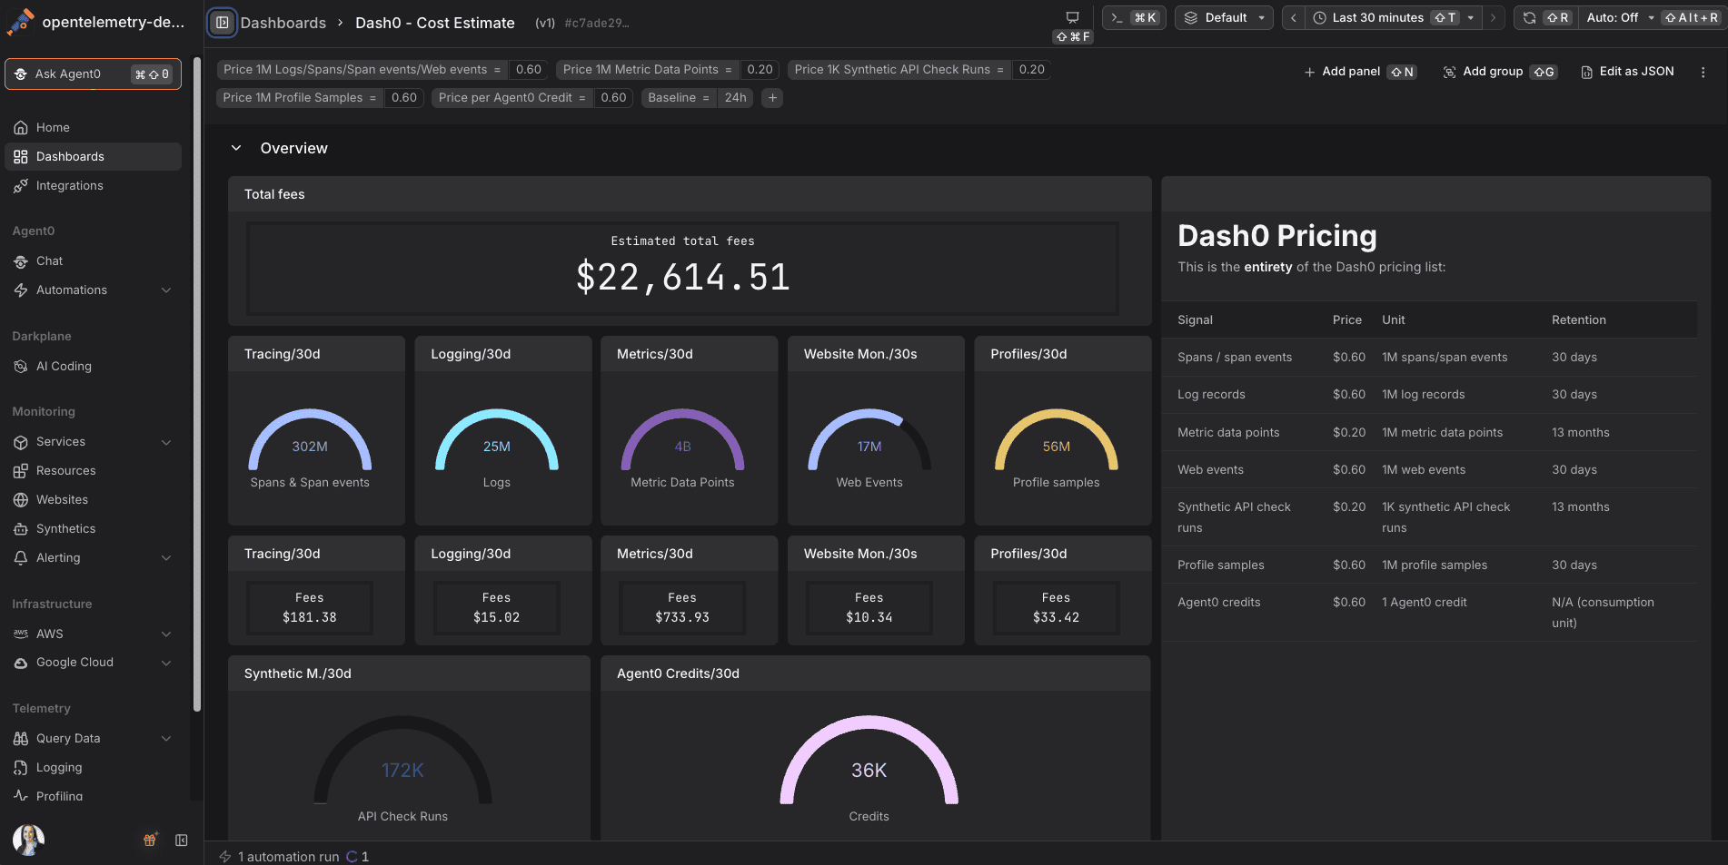
Task: Select Dashboards in the sidebar
Action: click(93, 157)
